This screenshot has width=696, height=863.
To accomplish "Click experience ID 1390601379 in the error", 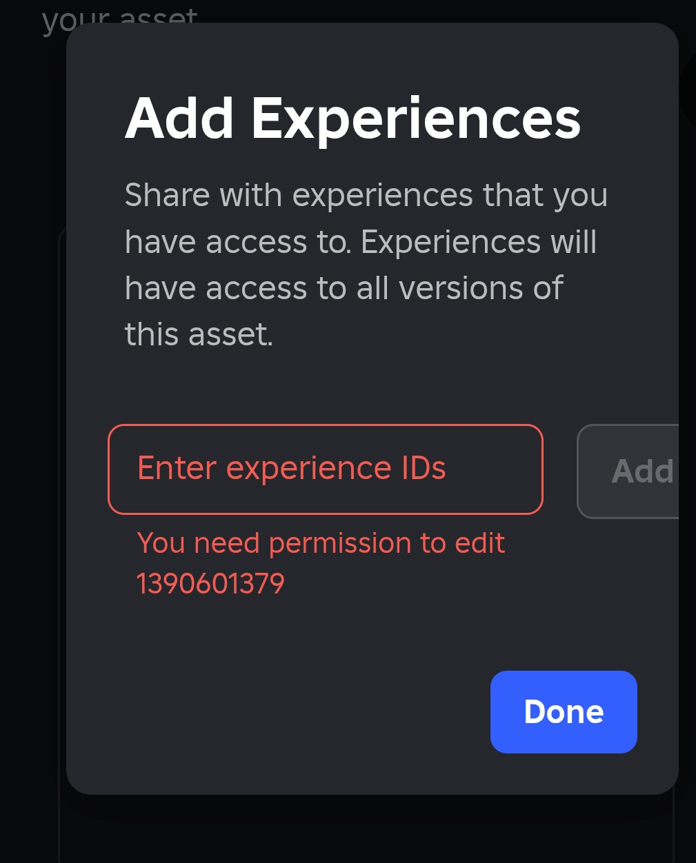I will (x=210, y=584).
